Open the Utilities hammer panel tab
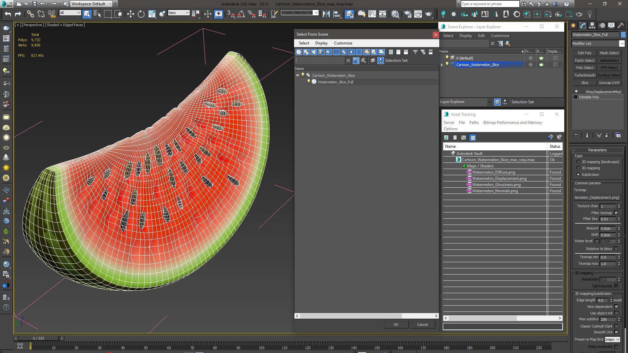Viewport: 628px width, 353px height. pos(620,25)
